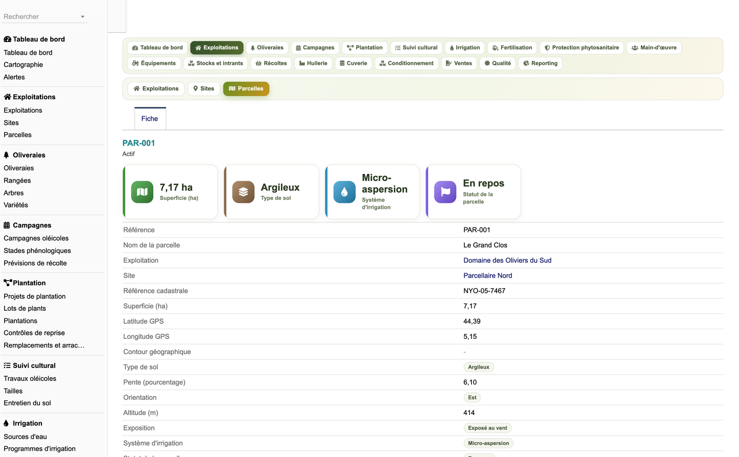This screenshot has width=739, height=457.
Task: Select Parcelles sub-navigation button
Action: click(246, 88)
